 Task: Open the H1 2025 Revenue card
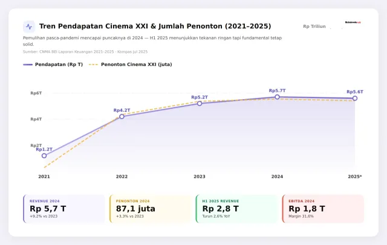[236, 209]
